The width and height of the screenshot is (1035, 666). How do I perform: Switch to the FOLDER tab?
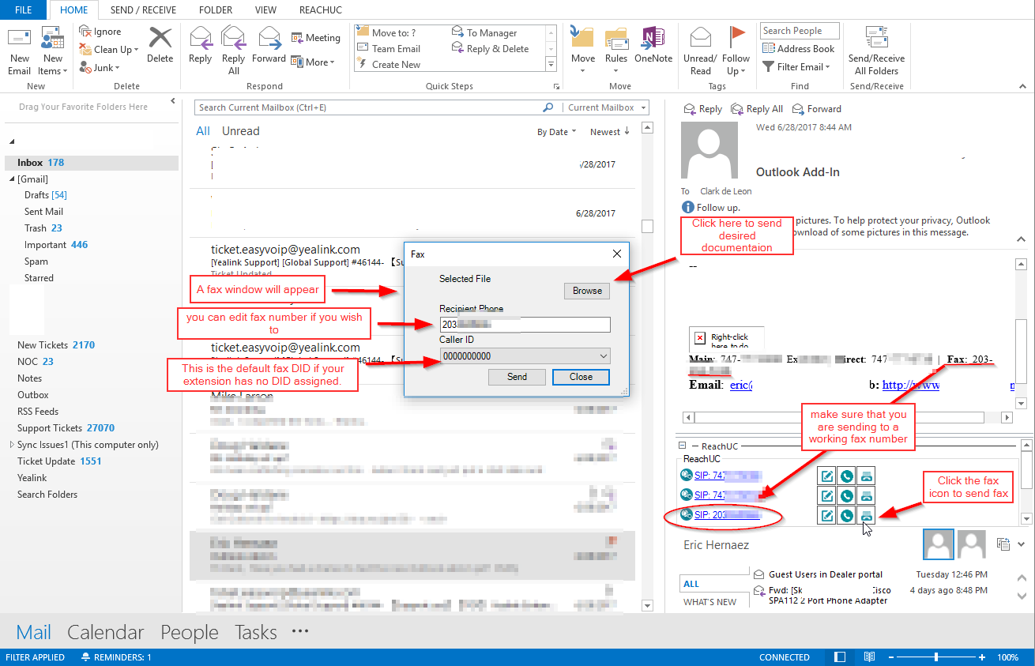216,10
